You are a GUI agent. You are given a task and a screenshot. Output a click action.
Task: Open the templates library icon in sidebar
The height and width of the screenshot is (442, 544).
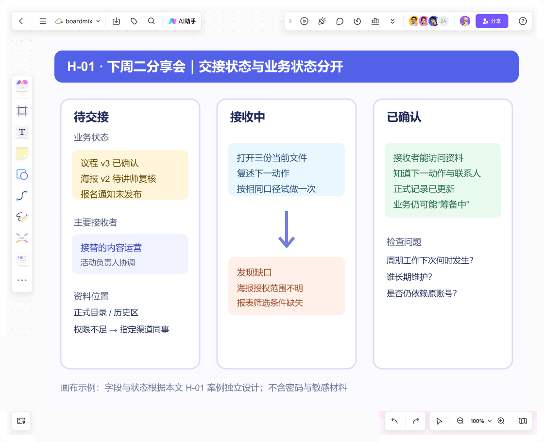[22, 85]
